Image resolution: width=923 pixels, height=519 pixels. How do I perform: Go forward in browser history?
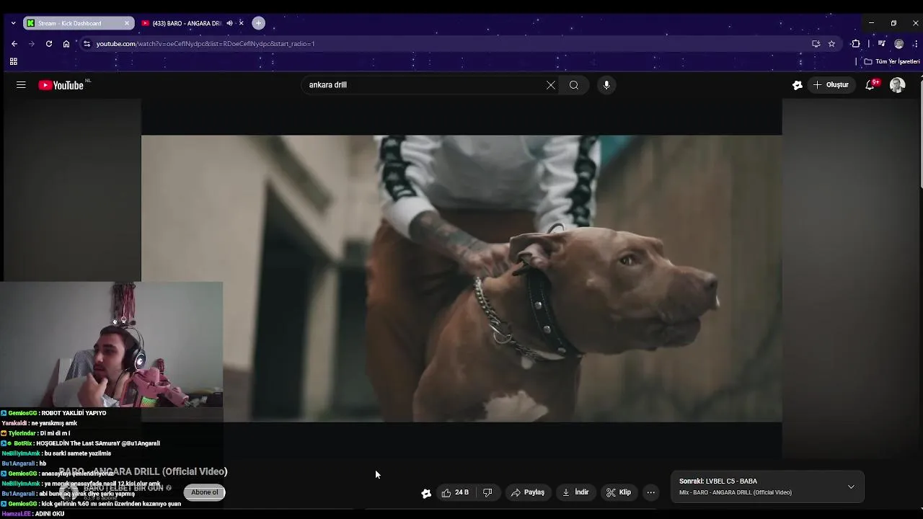tap(31, 44)
